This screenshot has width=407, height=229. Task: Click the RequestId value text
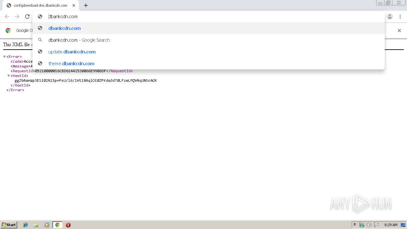(x=71, y=71)
